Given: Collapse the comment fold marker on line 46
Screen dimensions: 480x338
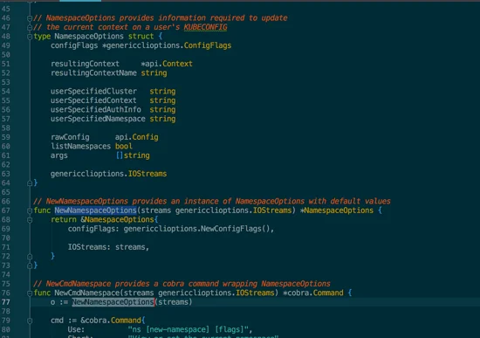Looking at the screenshot, I should coord(30,18).
